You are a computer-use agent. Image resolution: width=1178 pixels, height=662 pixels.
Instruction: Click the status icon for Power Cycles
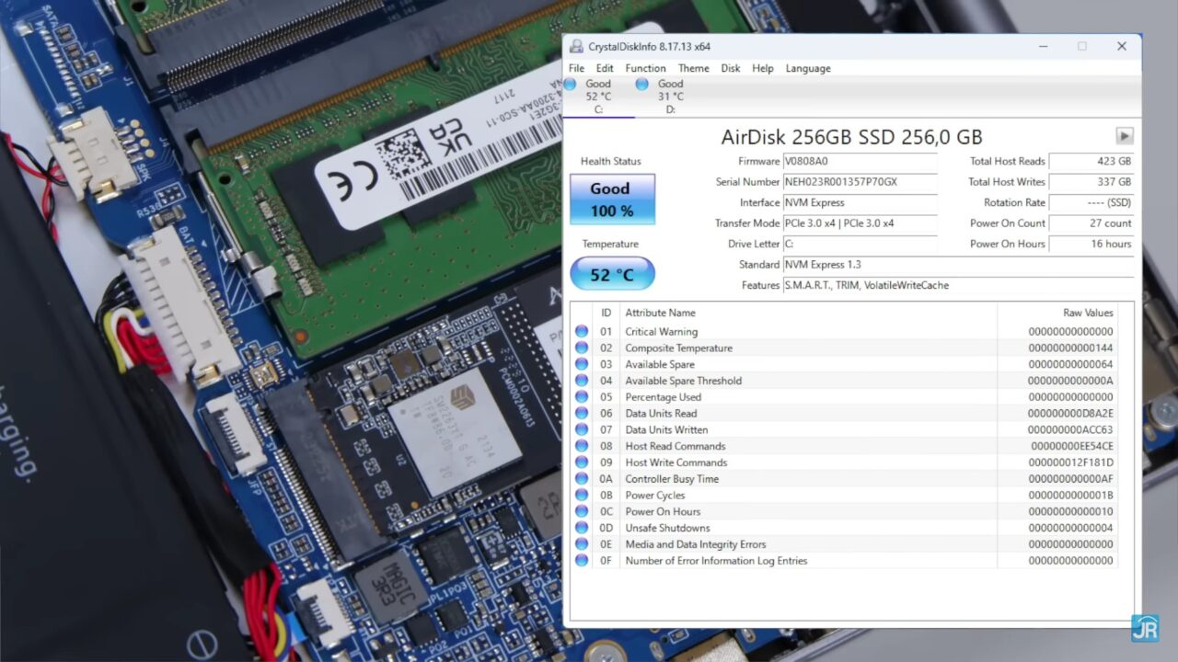(582, 496)
